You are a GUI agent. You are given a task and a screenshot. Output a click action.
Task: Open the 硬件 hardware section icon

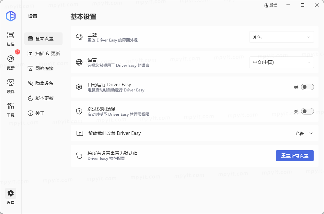point(11,82)
